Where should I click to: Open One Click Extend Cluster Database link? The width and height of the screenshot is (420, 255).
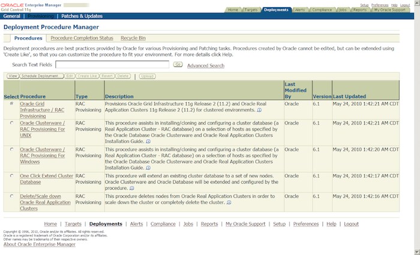click(46, 179)
